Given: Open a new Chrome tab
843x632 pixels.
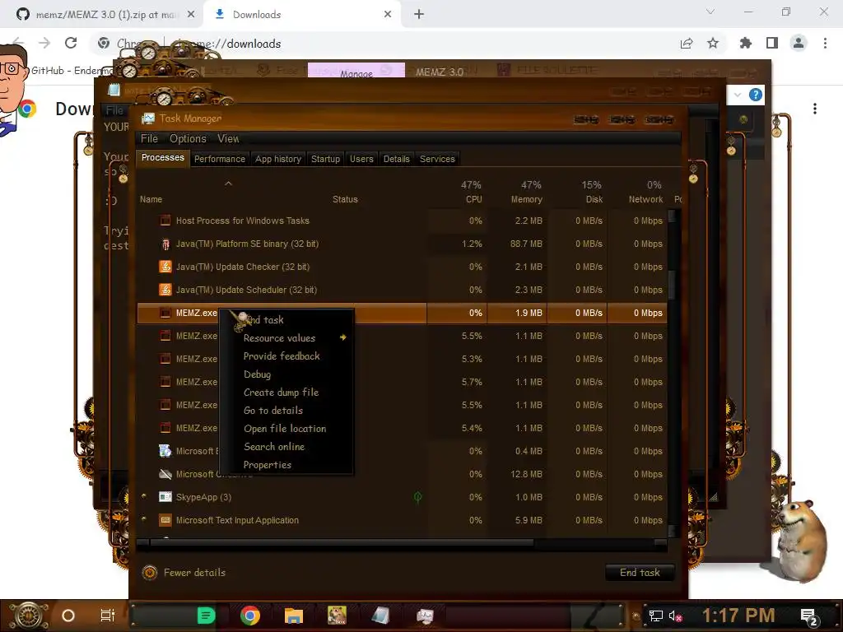Looking at the screenshot, I should [419, 15].
